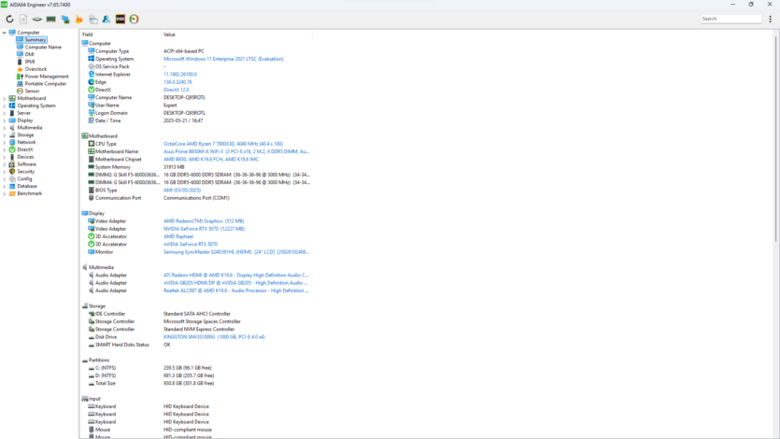
Task: Launch the System Stability Test flame icon
Action: click(78, 19)
